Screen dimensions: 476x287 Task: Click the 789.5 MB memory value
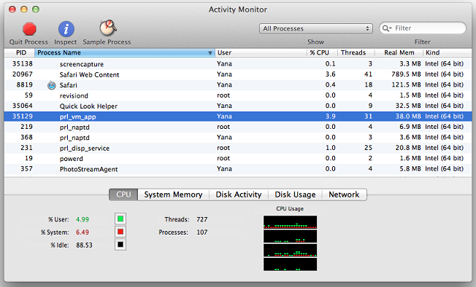click(x=406, y=74)
